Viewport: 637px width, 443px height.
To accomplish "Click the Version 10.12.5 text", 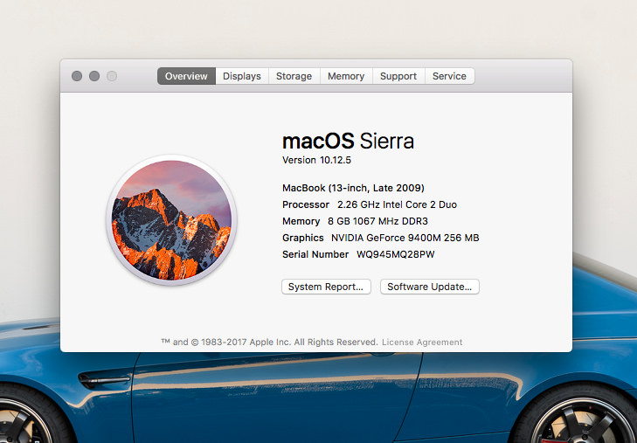I will [x=316, y=160].
